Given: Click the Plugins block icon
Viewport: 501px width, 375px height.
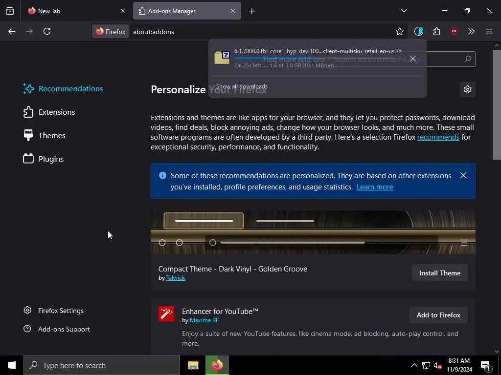Looking at the screenshot, I should (28, 159).
